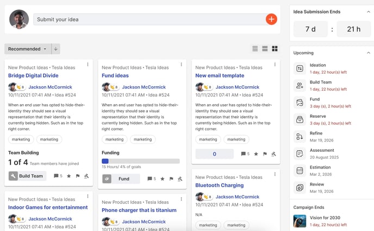Click the user profile avatar photo
The image size is (374, 231).
[19, 20]
